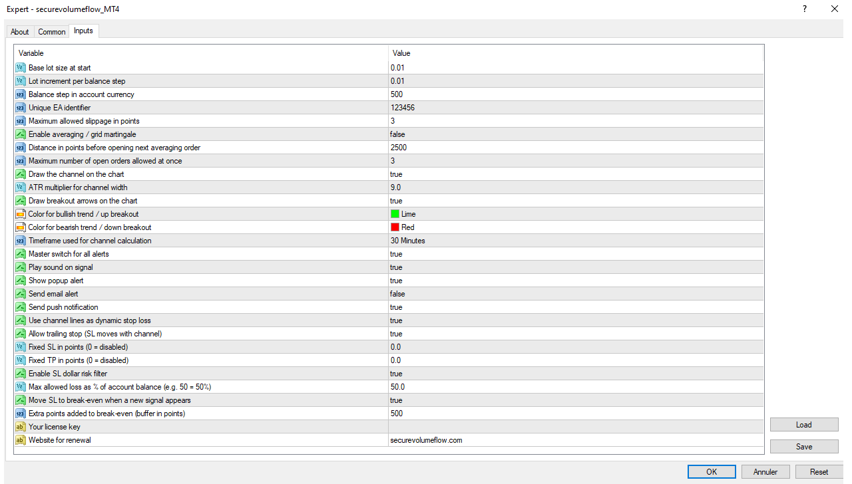Click the color icon beside Color for bullish trend
This screenshot has height=484, width=852.
coord(20,214)
